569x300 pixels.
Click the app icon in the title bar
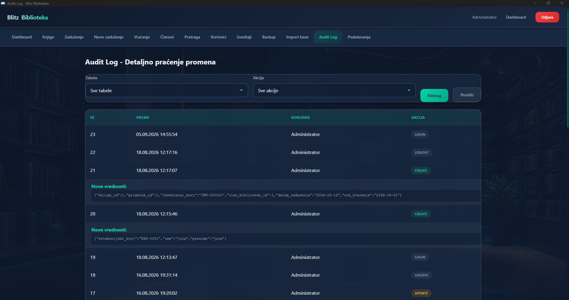3,3
